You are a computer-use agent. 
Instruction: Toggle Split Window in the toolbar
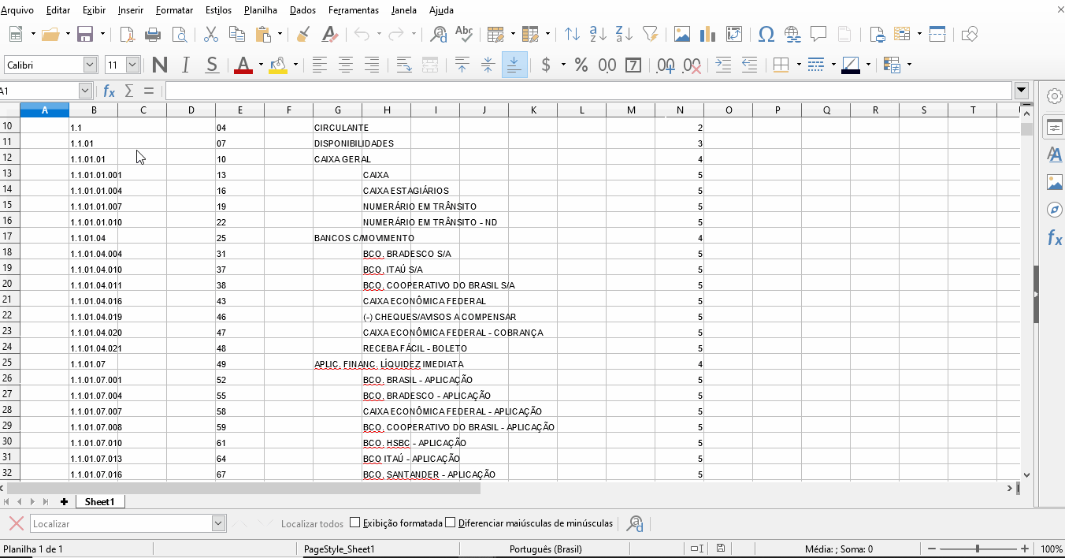(937, 34)
